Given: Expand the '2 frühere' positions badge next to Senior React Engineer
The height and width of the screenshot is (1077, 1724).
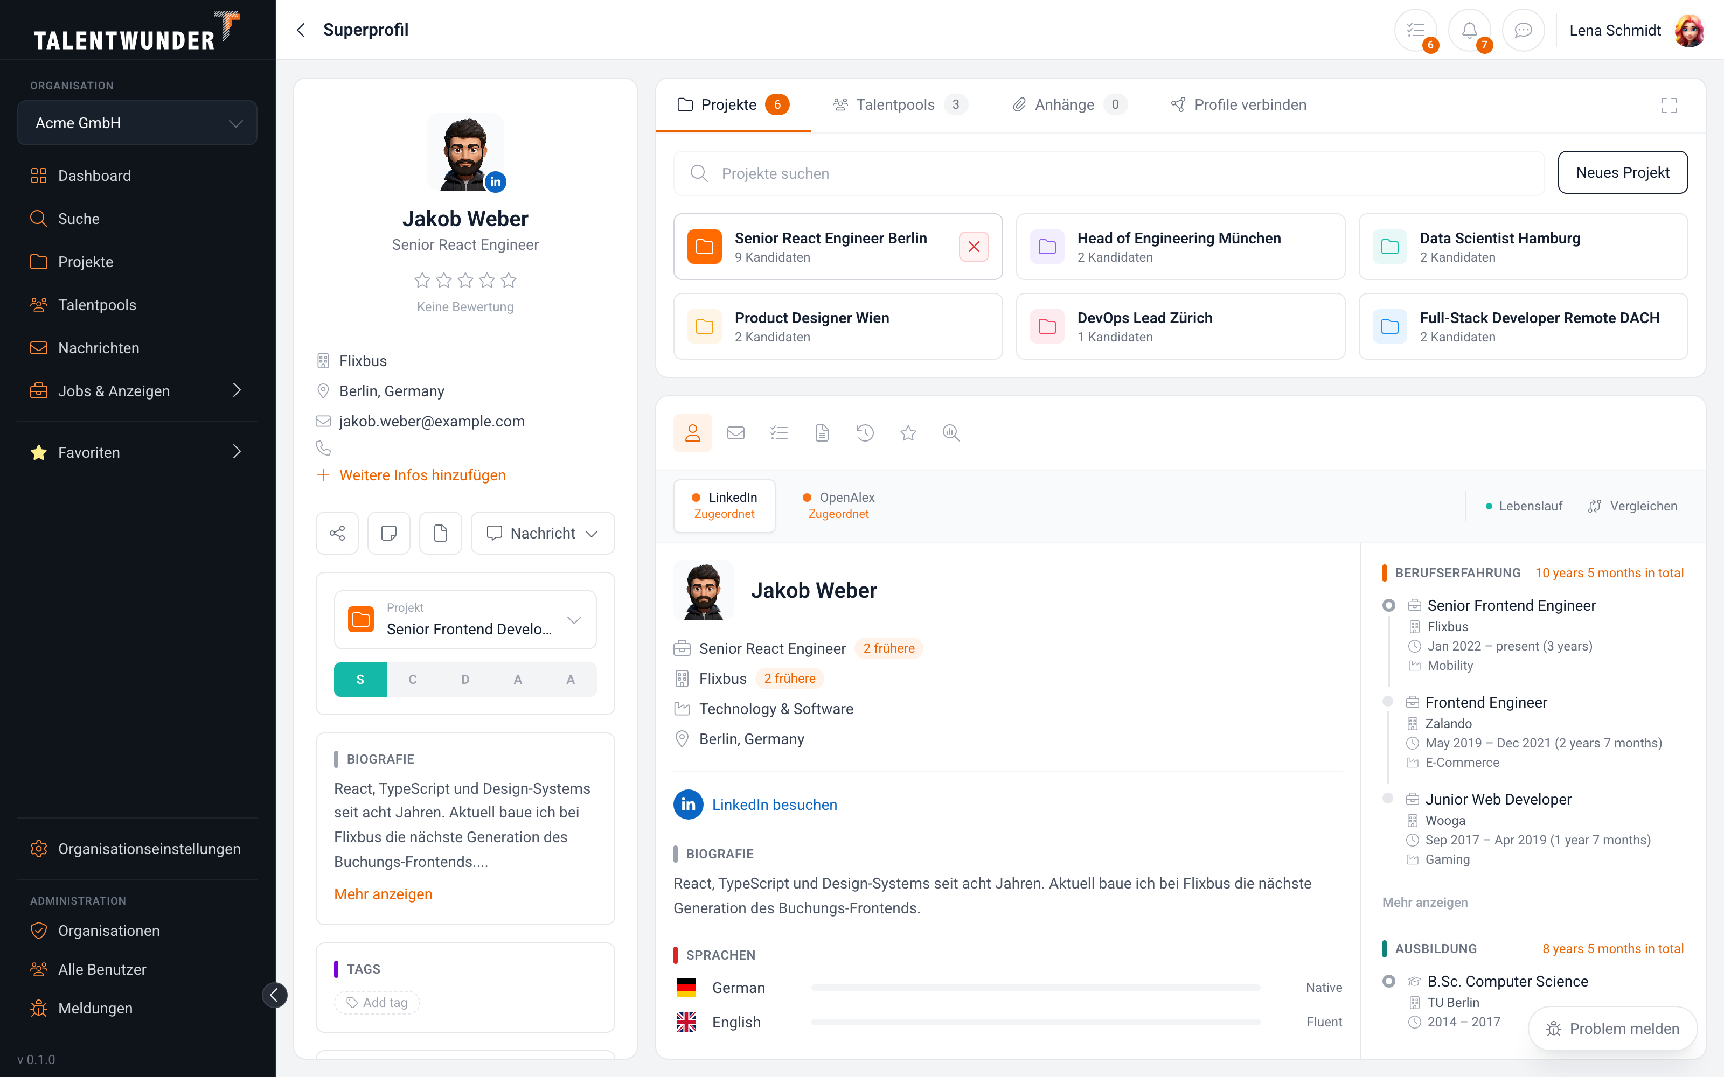Looking at the screenshot, I should click(888, 648).
